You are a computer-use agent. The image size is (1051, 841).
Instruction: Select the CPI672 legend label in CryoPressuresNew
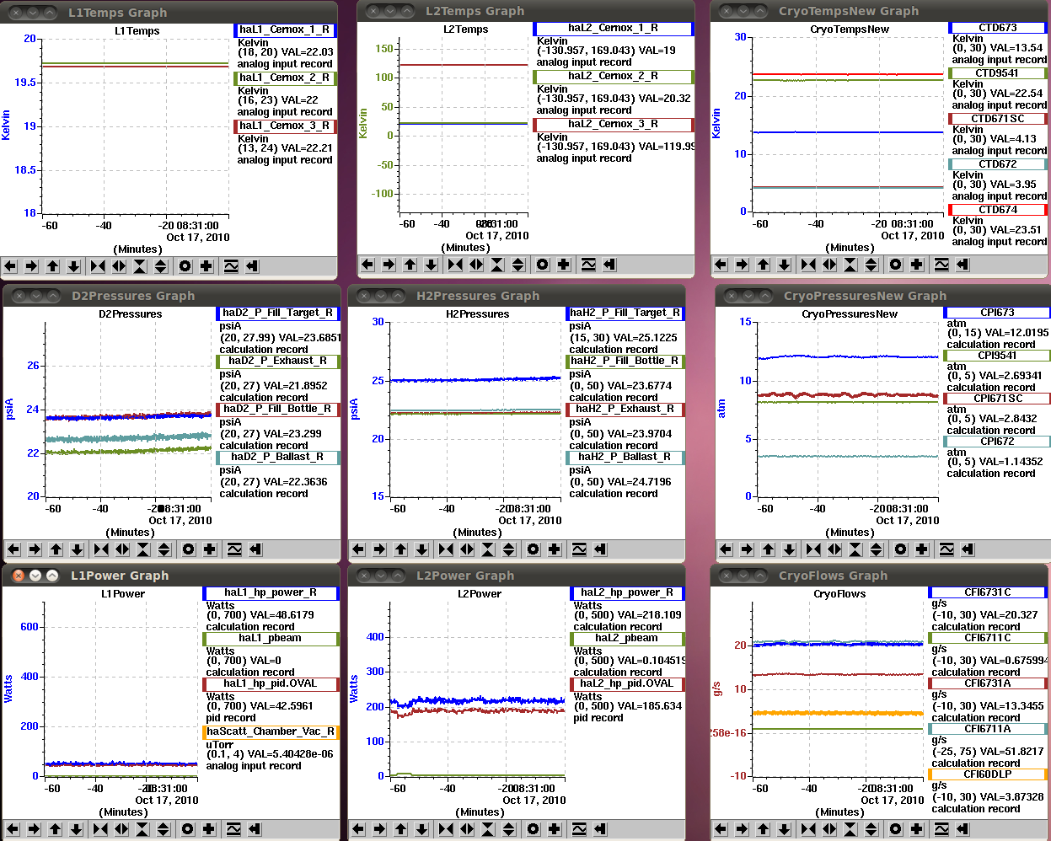996,442
